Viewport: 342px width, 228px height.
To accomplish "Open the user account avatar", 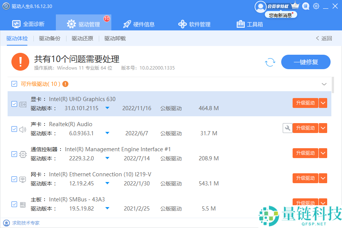I will pos(260,7).
